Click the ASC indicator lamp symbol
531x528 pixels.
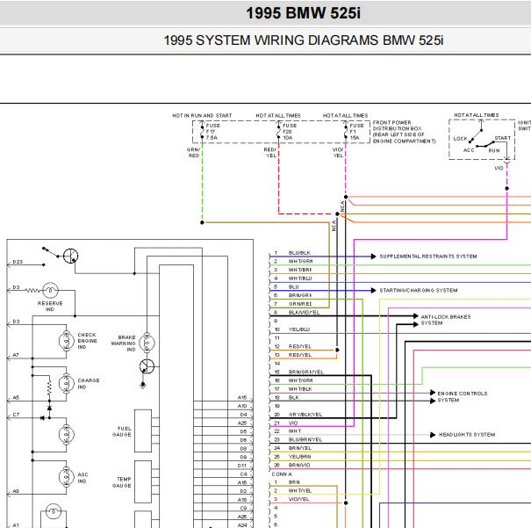[67, 477]
